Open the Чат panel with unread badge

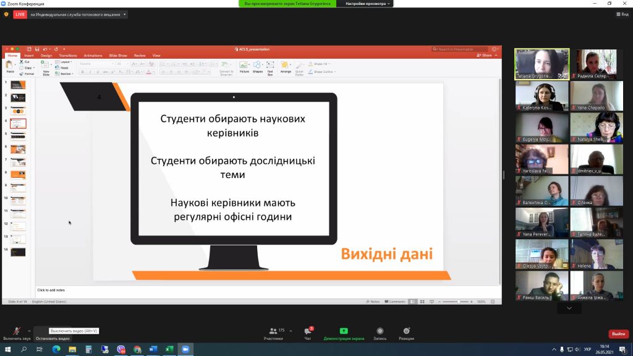tap(308, 334)
